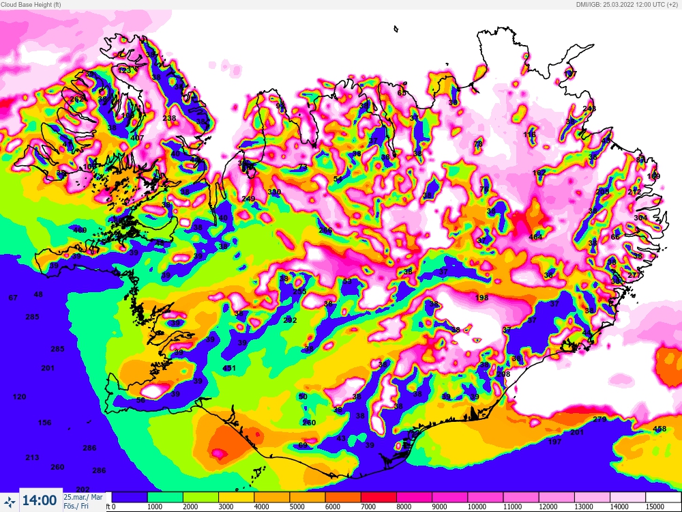The image size is (682, 512).
Task: Click the 25.mar./Mar date label
Action: [x=83, y=497]
